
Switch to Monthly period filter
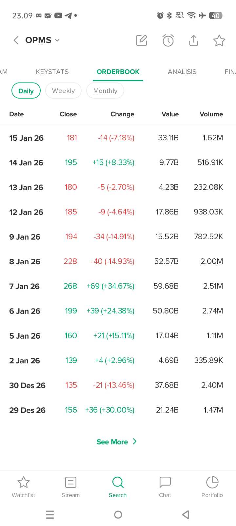(x=105, y=91)
